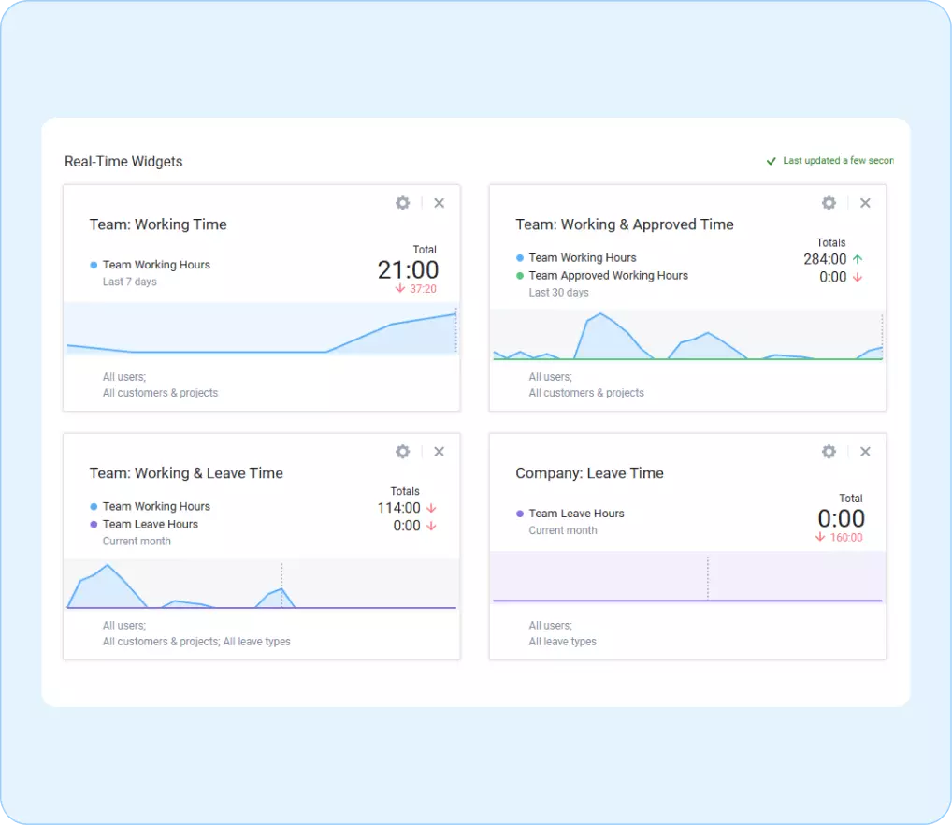952x825 pixels.
Task: Click the All leave types filter text
Action: pyautogui.click(x=562, y=641)
